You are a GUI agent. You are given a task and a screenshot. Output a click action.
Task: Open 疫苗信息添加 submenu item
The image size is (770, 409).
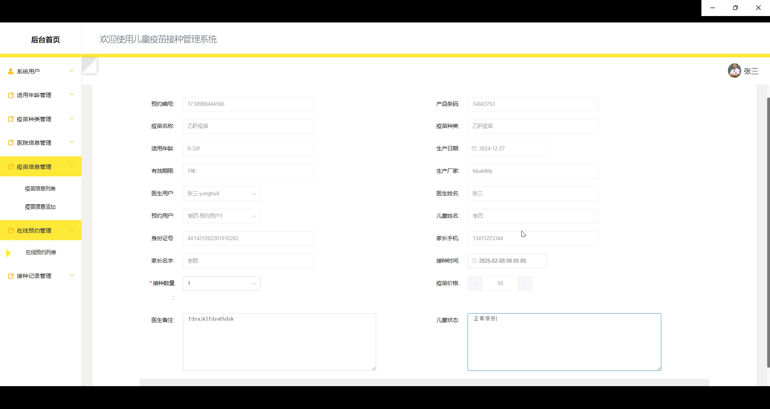click(x=40, y=207)
